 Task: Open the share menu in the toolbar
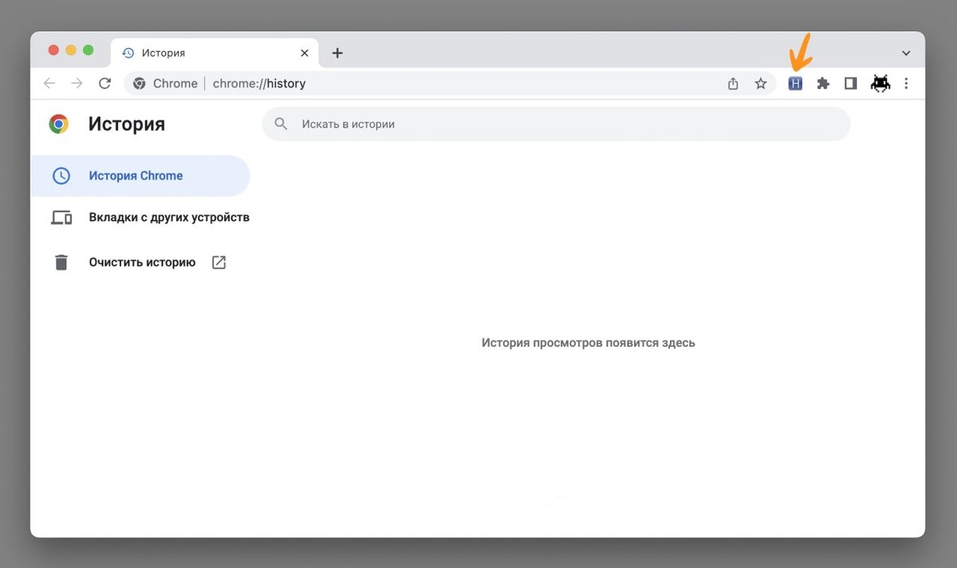click(732, 83)
